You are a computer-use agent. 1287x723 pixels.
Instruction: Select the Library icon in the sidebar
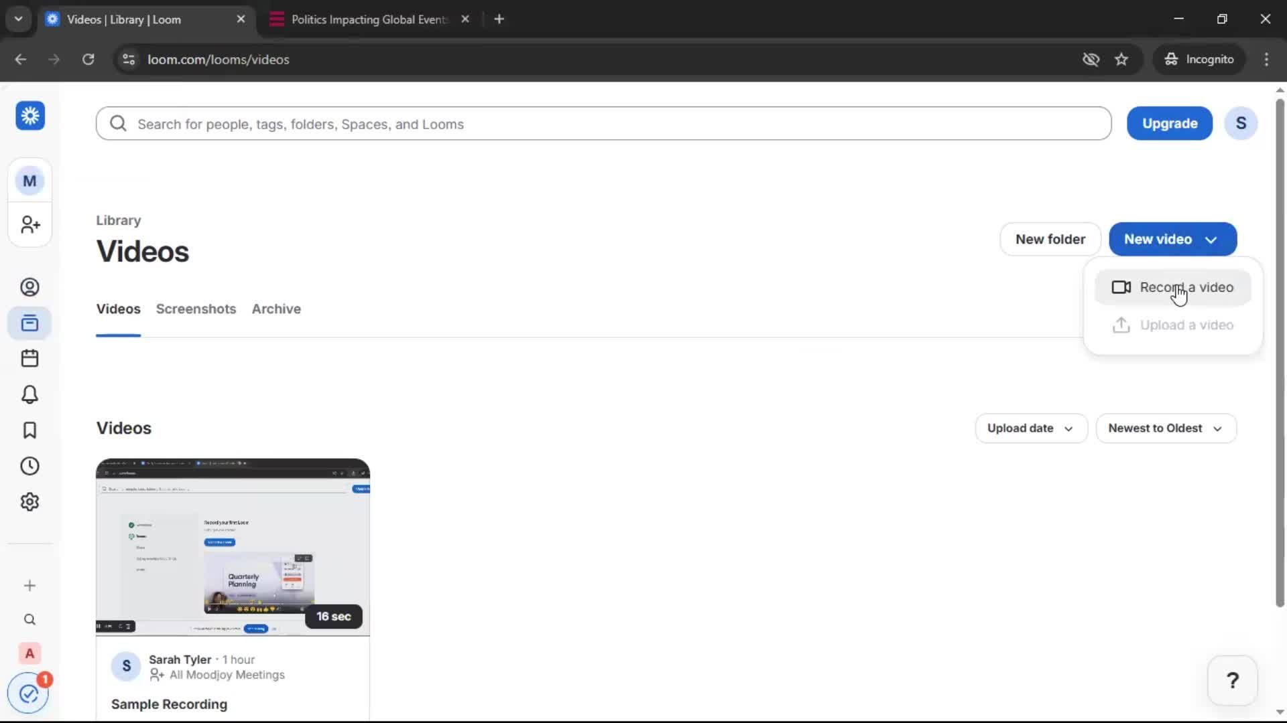tap(29, 323)
